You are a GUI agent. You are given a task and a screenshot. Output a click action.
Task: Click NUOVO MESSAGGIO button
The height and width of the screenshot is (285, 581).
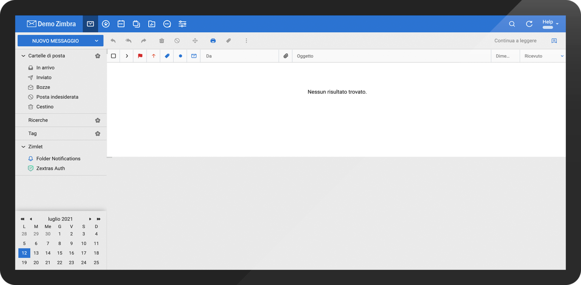(55, 41)
